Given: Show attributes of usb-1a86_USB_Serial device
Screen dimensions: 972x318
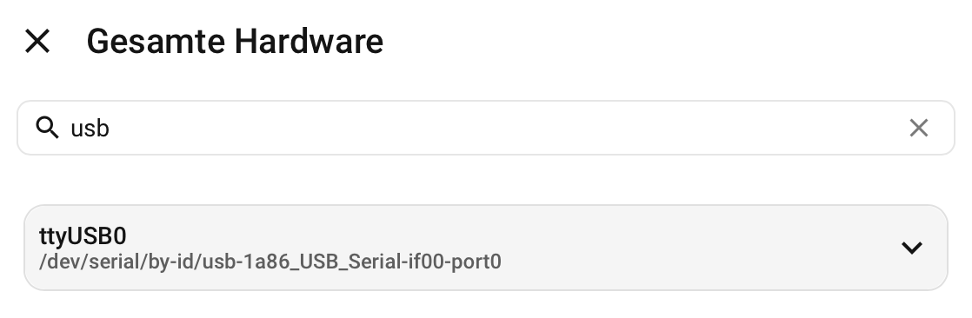Looking at the screenshot, I should [911, 248].
